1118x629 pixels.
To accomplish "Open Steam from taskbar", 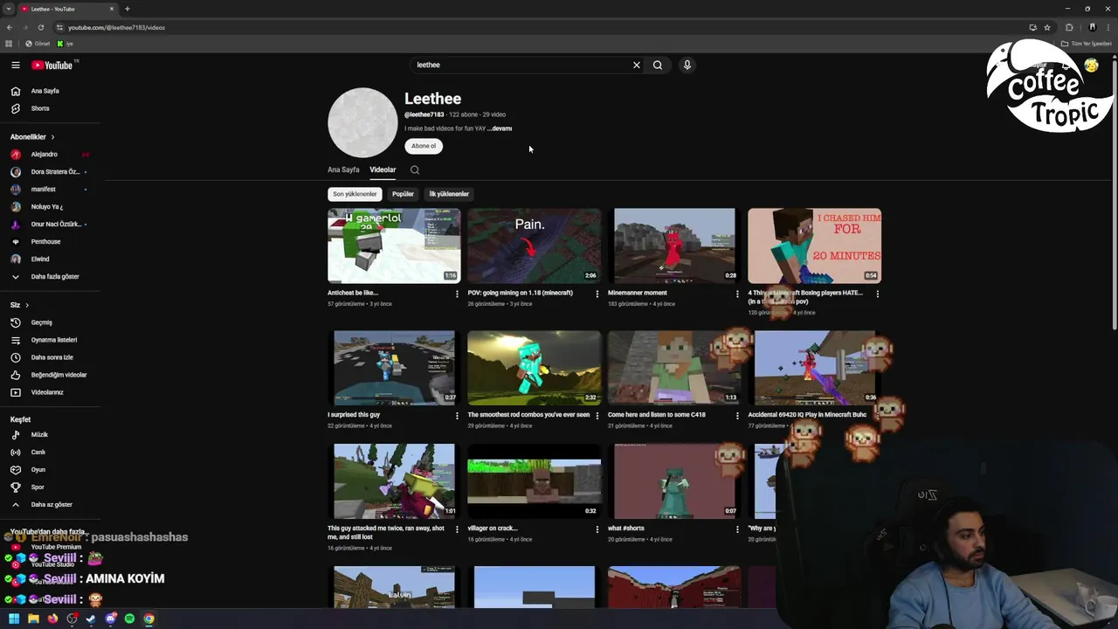I will (91, 619).
